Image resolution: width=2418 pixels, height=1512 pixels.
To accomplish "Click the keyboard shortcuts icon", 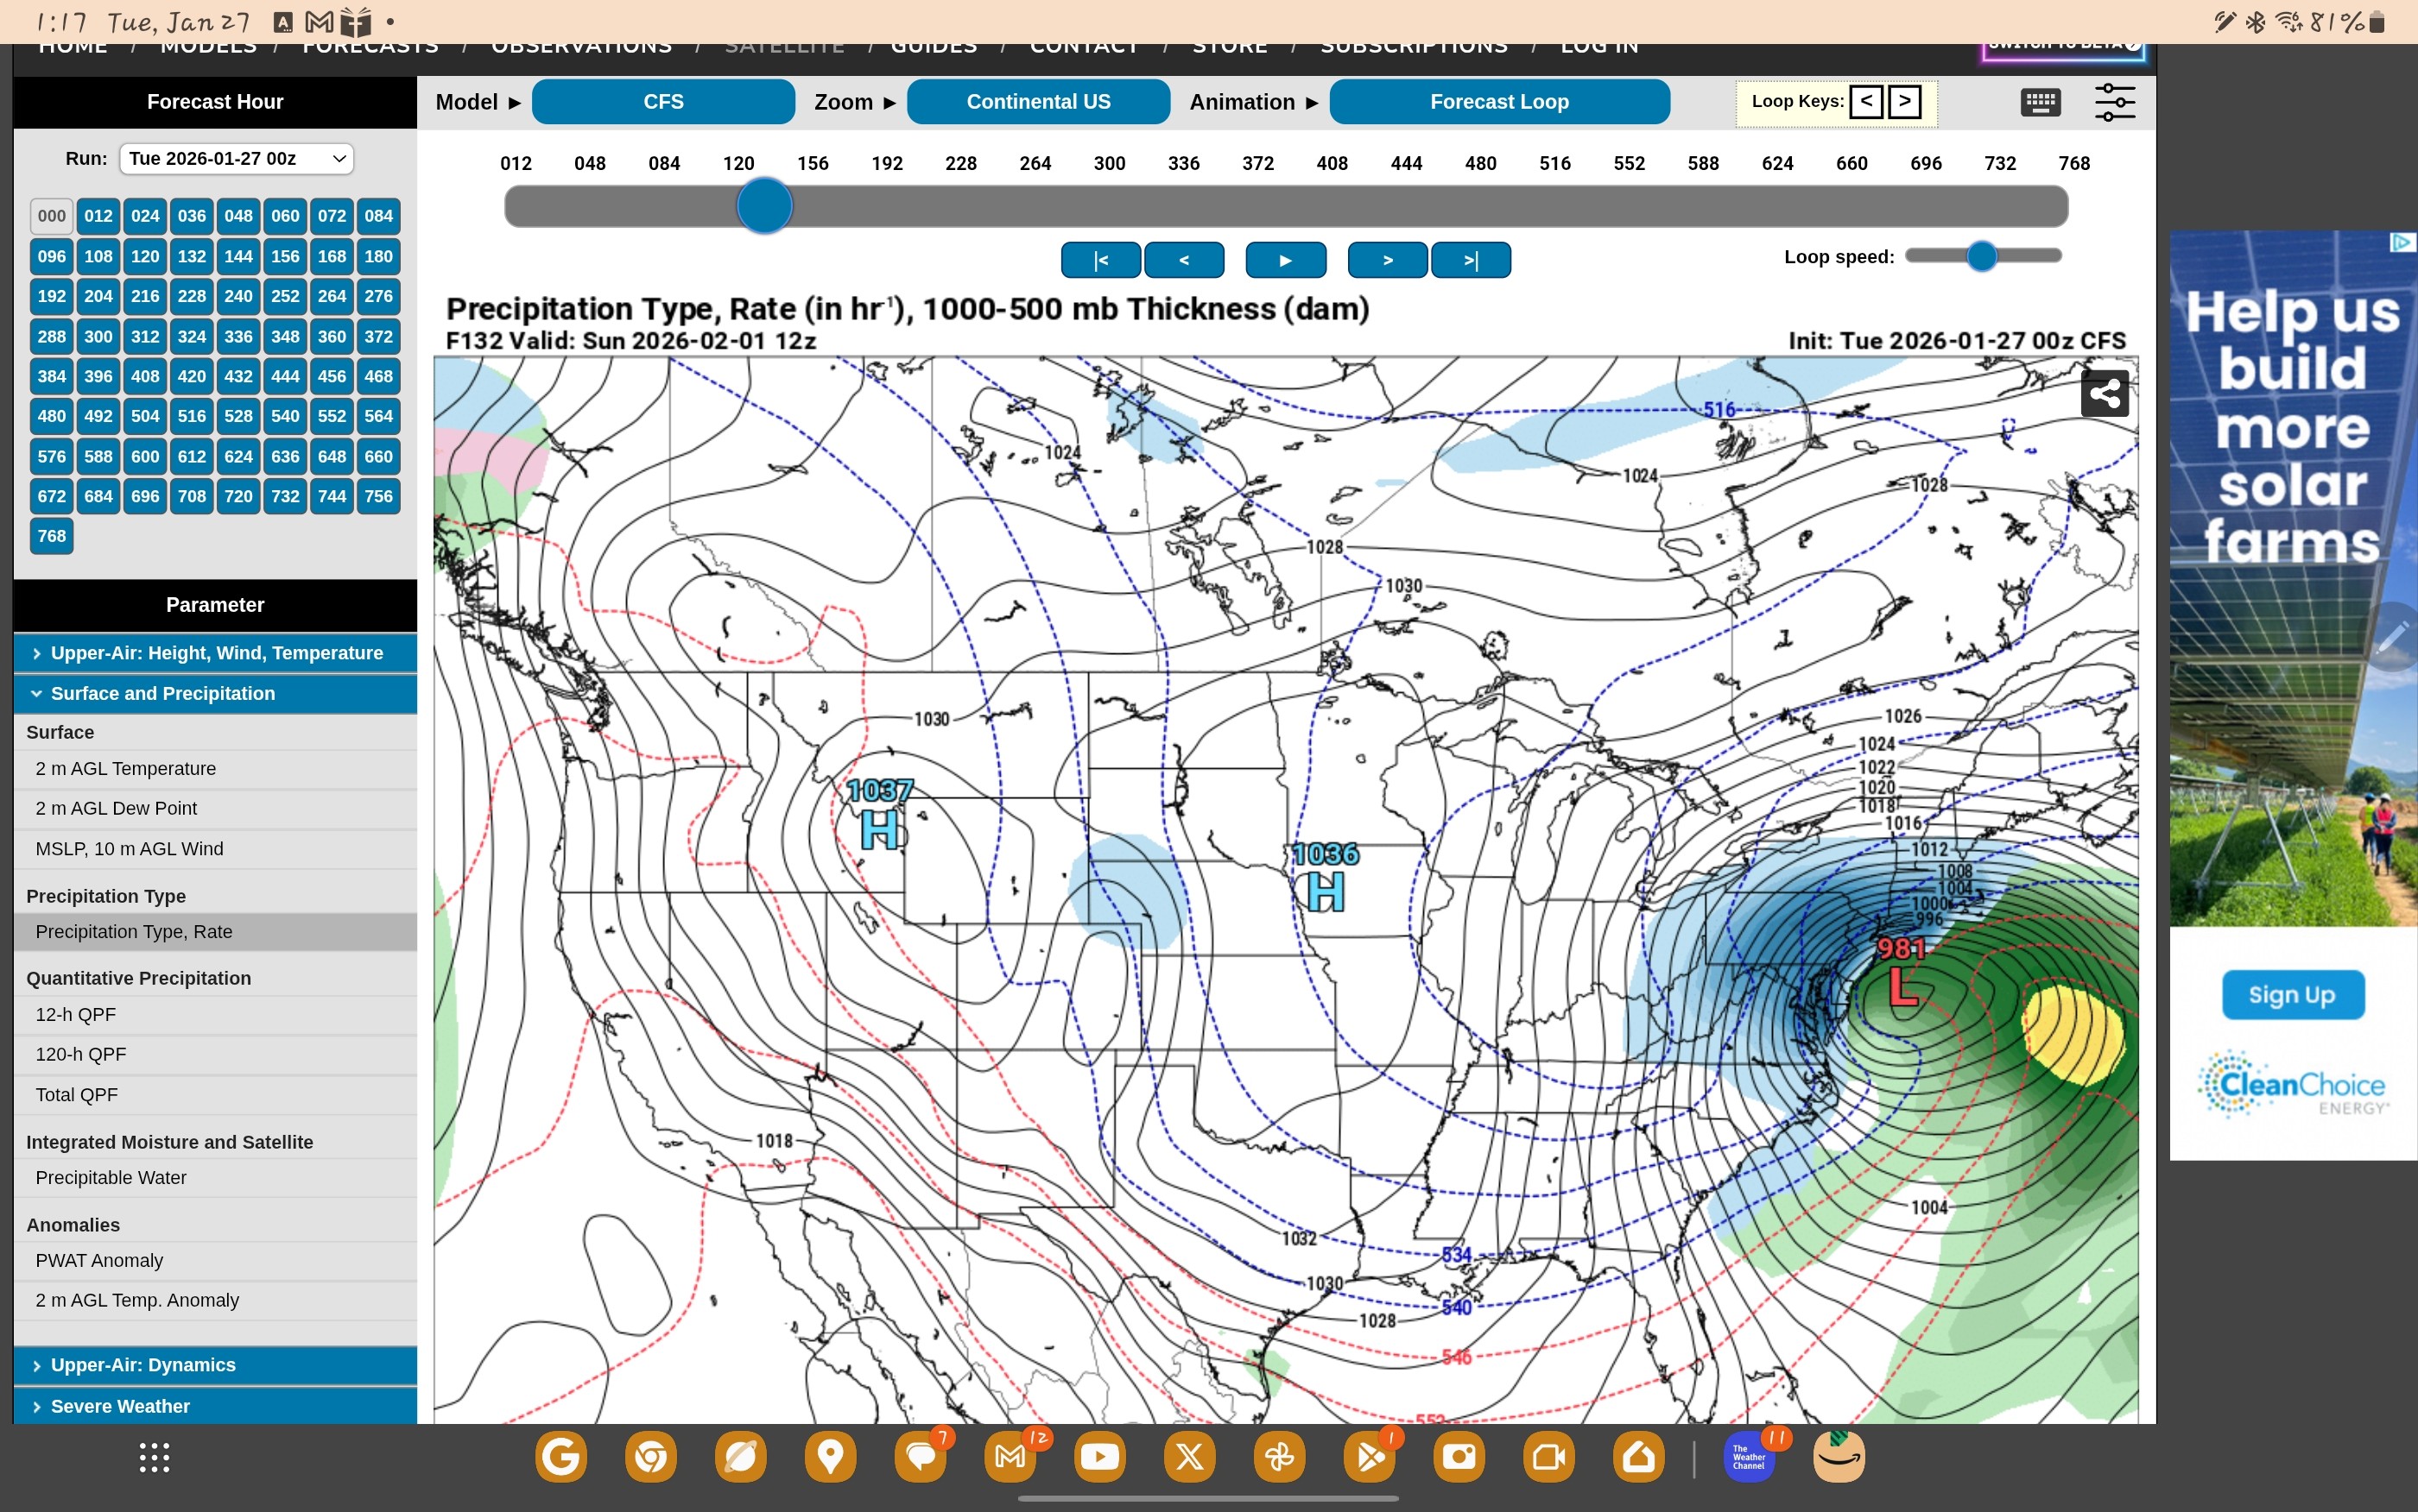I will pos(2040,102).
